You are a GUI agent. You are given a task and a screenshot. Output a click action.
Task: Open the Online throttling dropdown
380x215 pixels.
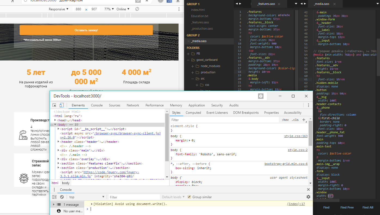pos(123,9)
